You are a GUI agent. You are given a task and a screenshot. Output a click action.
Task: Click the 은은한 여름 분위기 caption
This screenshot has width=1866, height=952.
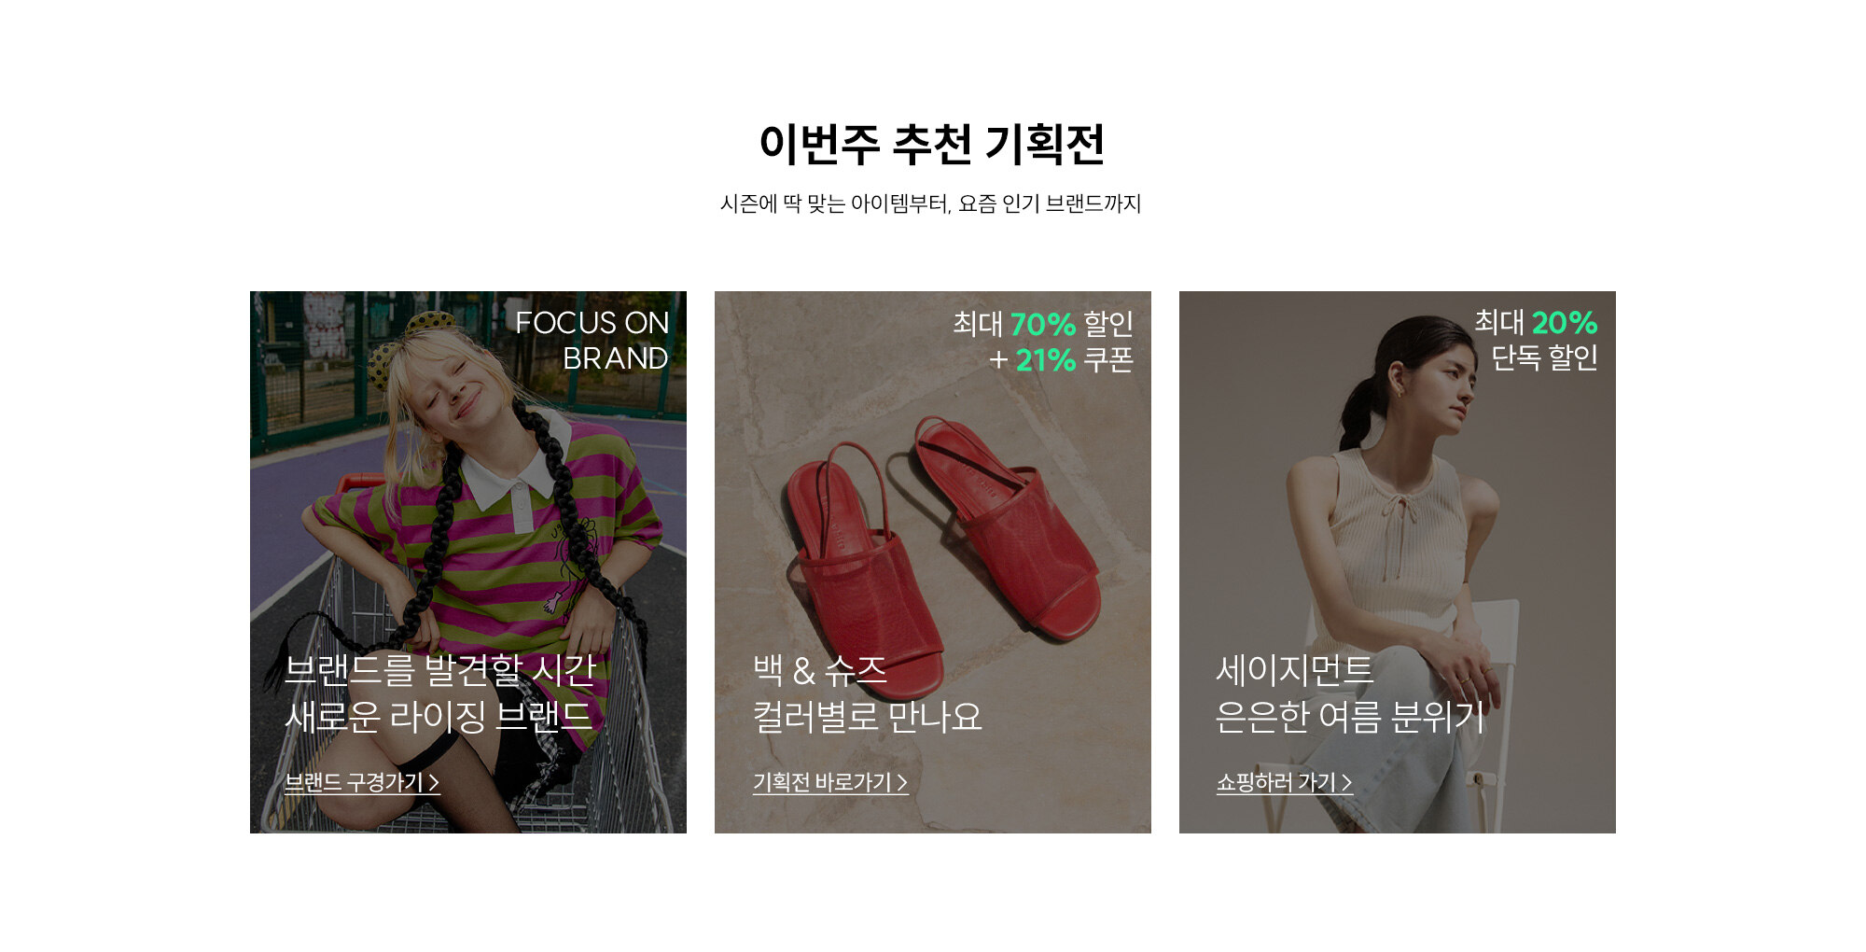(x=1349, y=717)
